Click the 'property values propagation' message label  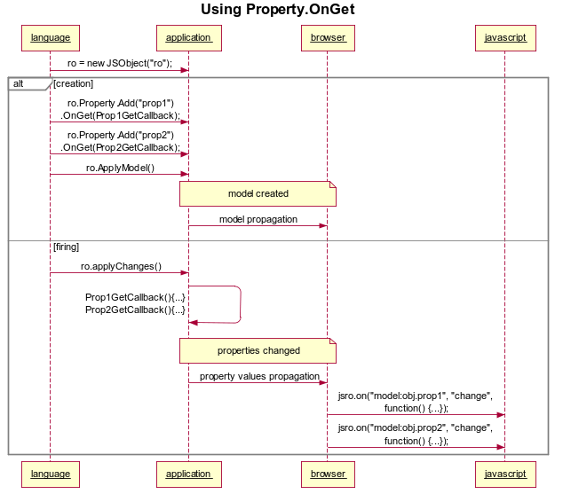coord(259,376)
